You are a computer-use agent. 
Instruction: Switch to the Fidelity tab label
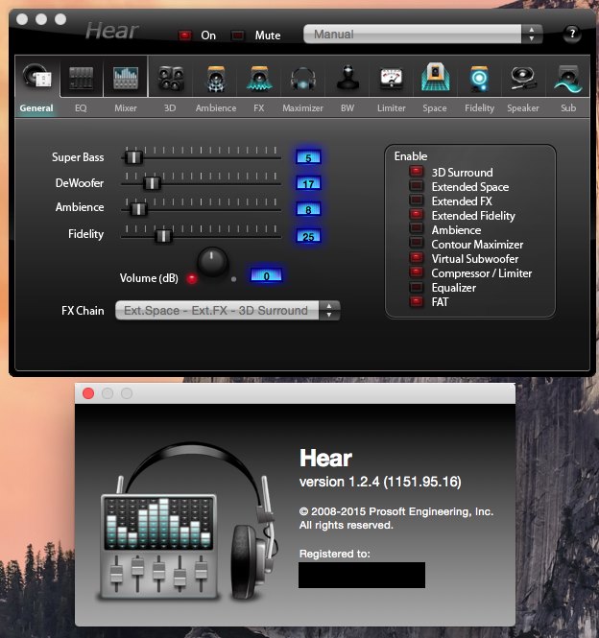[x=479, y=108]
